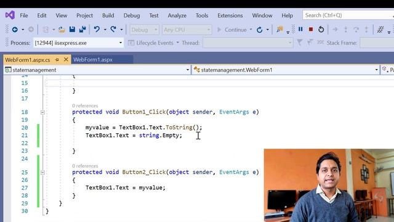Close the WebForm1.aspx.cs tab

tap(66, 60)
